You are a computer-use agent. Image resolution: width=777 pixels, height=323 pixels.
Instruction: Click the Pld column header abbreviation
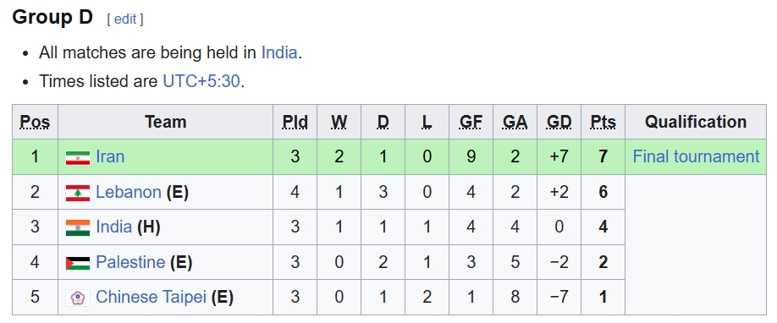[295, 123]
